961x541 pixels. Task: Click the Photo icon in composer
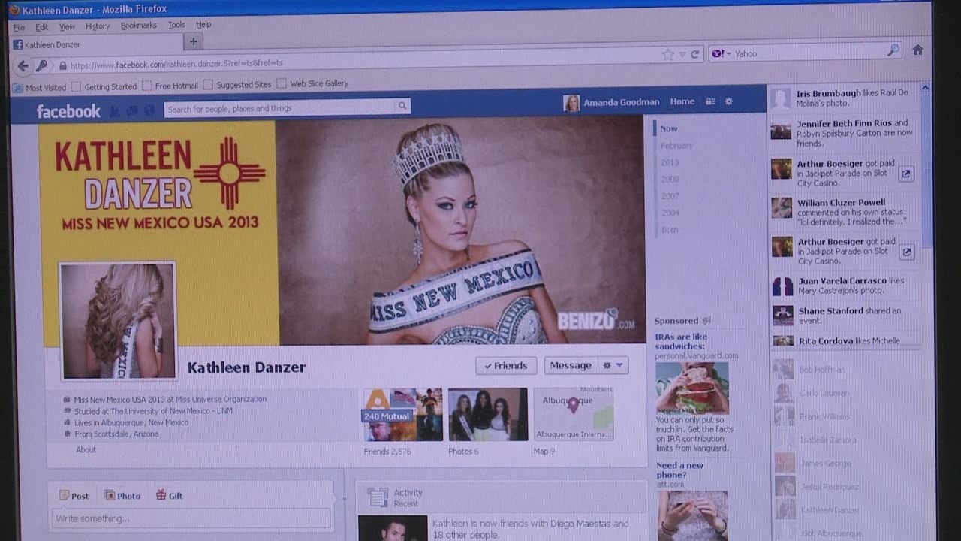pyautogui.click(x=110, y=495)
